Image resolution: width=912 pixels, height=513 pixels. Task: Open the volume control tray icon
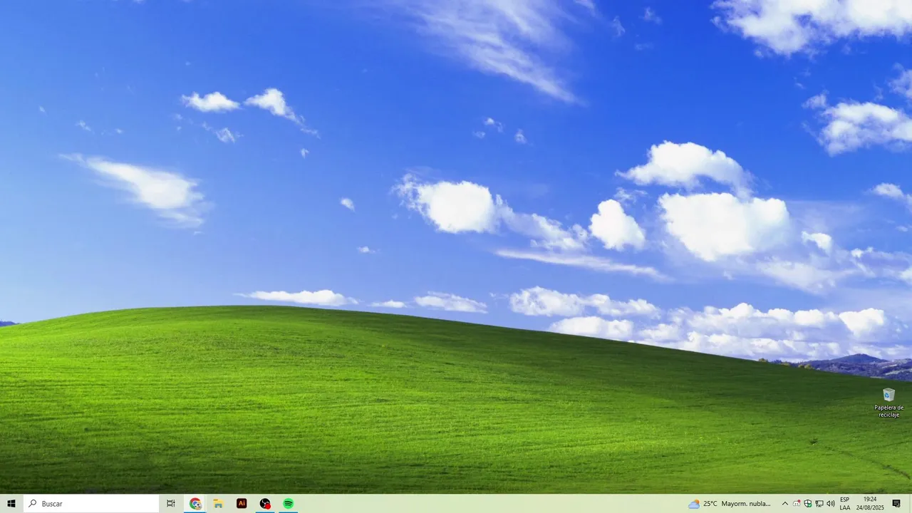(831, 504)
